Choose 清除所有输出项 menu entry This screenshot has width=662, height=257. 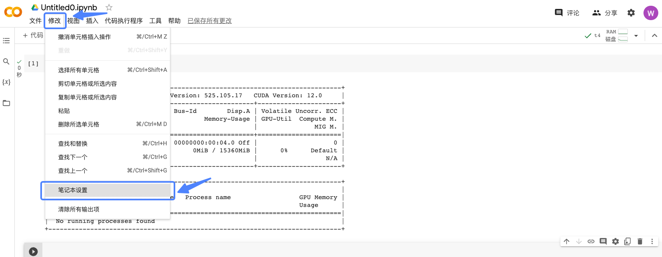pos(79,209)
